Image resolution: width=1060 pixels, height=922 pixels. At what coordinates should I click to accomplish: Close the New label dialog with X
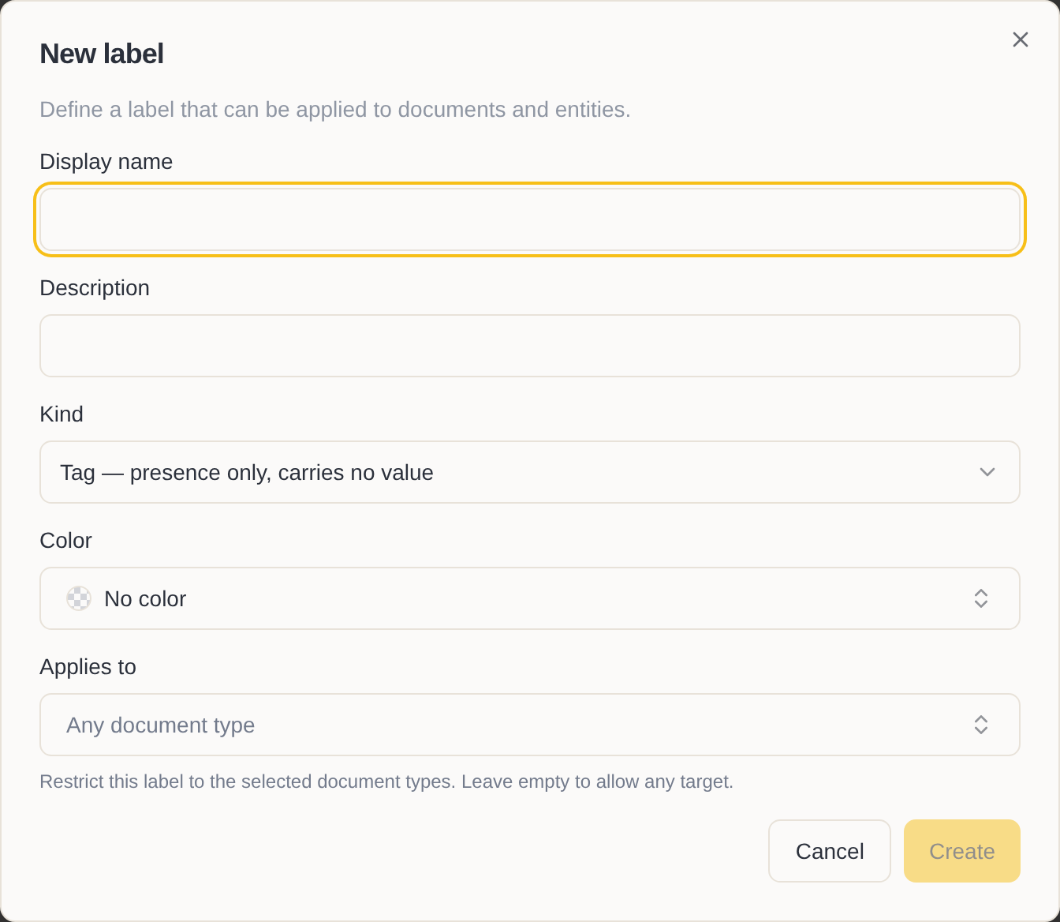pos(1021,39)
